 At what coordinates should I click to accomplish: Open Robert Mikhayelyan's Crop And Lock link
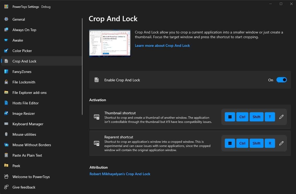(x=120, y=174)
